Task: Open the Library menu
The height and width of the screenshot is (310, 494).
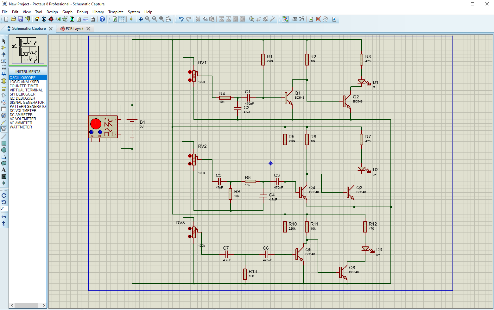Action: 98,12
